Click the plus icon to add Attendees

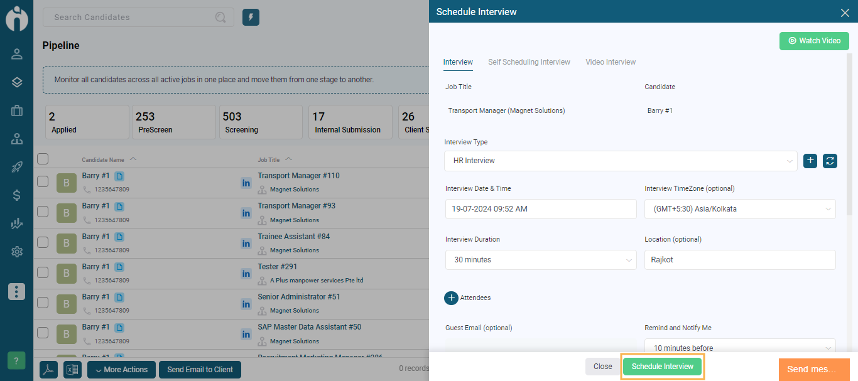451,298
